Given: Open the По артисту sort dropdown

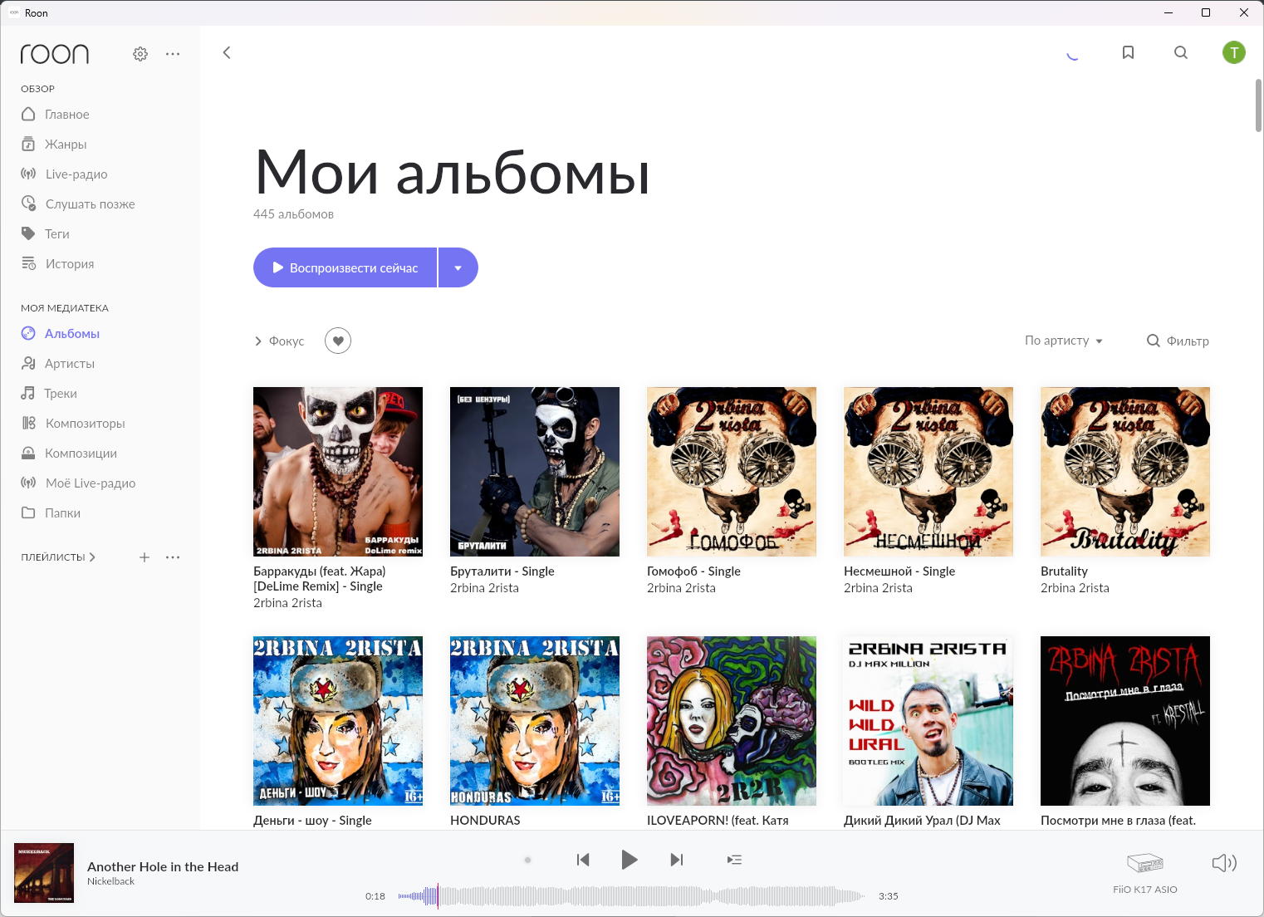Looking at the screenshot, I should coord(1064,341).
